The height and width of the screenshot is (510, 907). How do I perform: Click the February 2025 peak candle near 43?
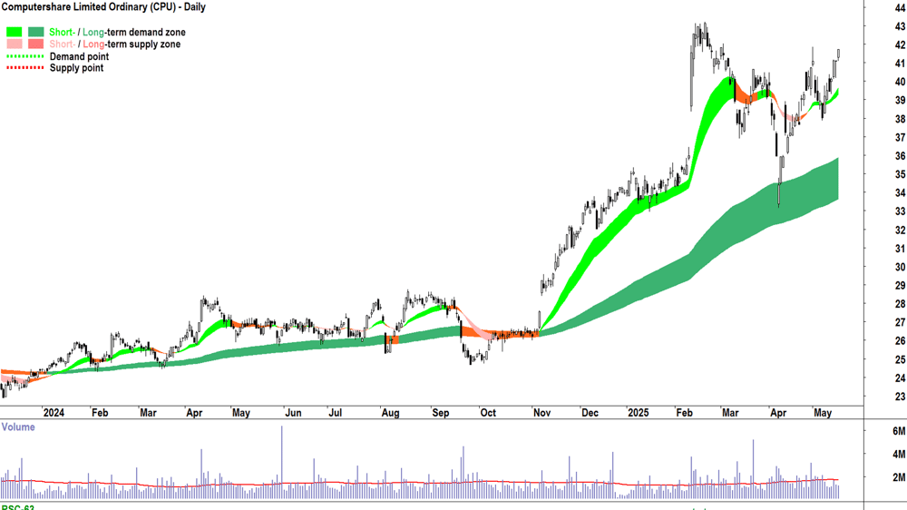click(x=705, y=33)
